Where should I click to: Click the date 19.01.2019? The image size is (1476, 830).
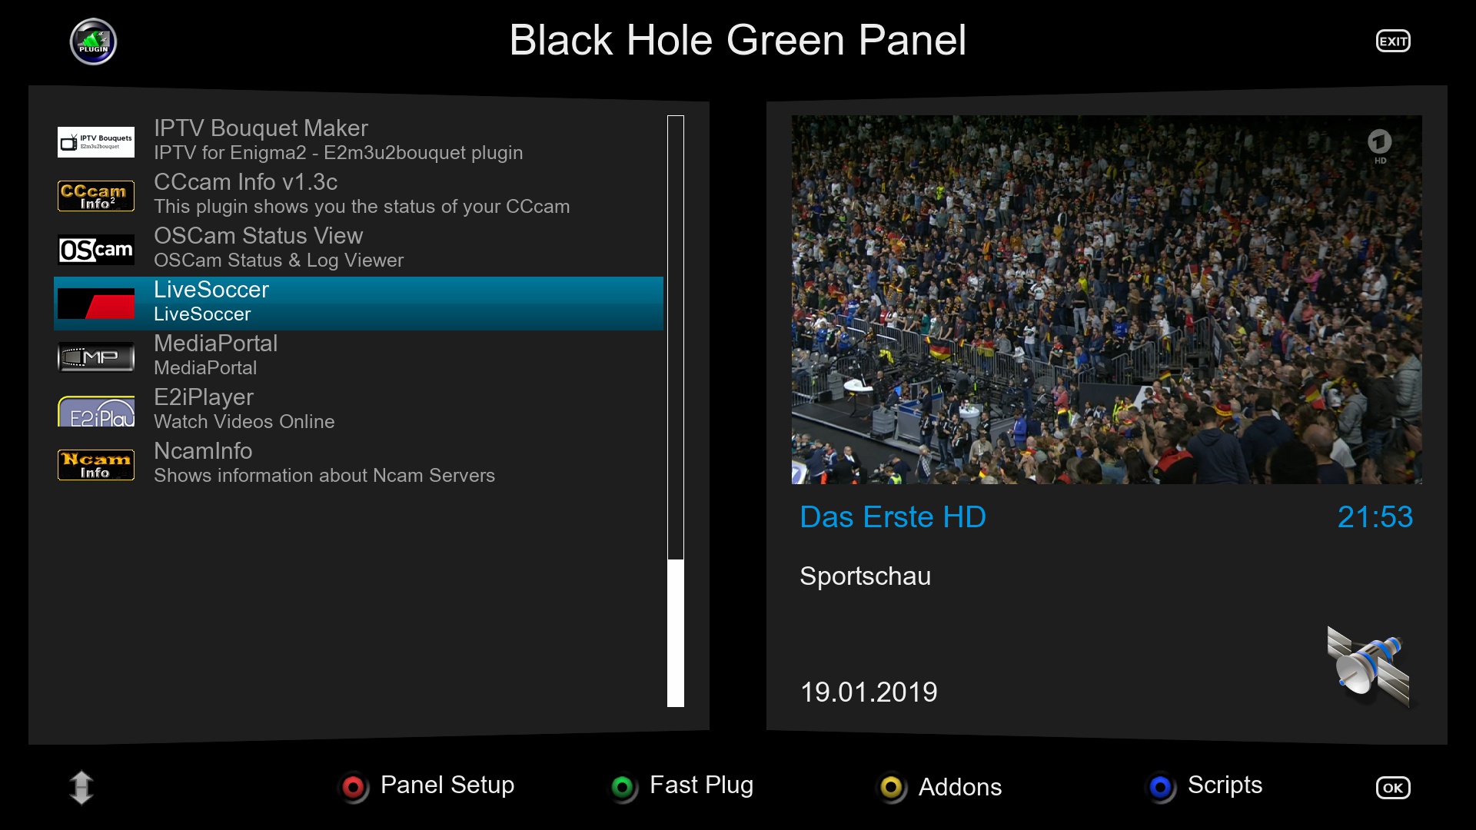tap(869, 692)
